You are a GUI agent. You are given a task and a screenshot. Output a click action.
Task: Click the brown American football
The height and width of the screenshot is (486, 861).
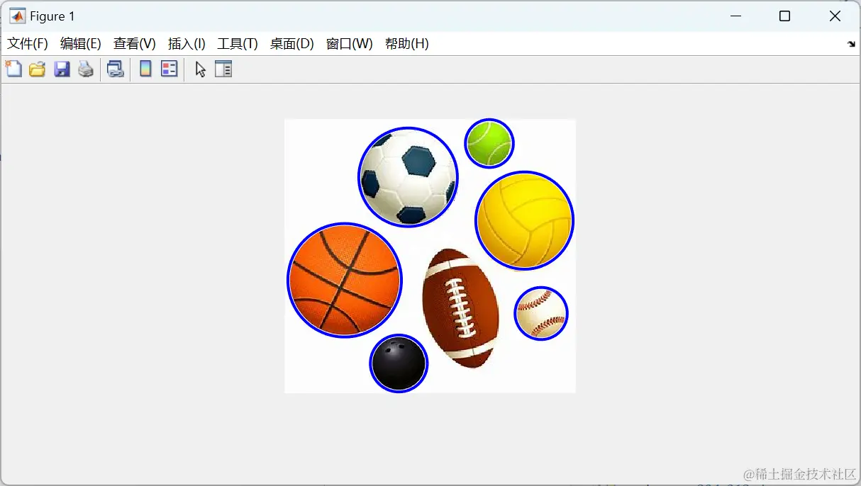click(x=460, y=308)
